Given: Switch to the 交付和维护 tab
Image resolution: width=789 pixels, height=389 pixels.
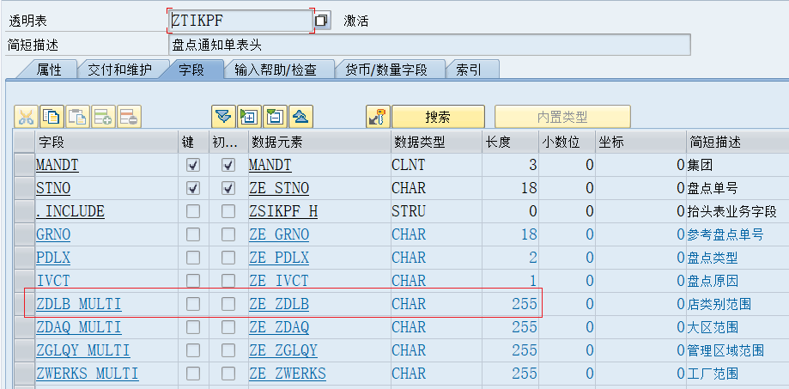Looking at the screenshot, I should point(119,70).
